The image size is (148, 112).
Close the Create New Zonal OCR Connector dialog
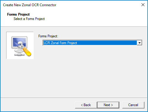(x=143, y=5)
